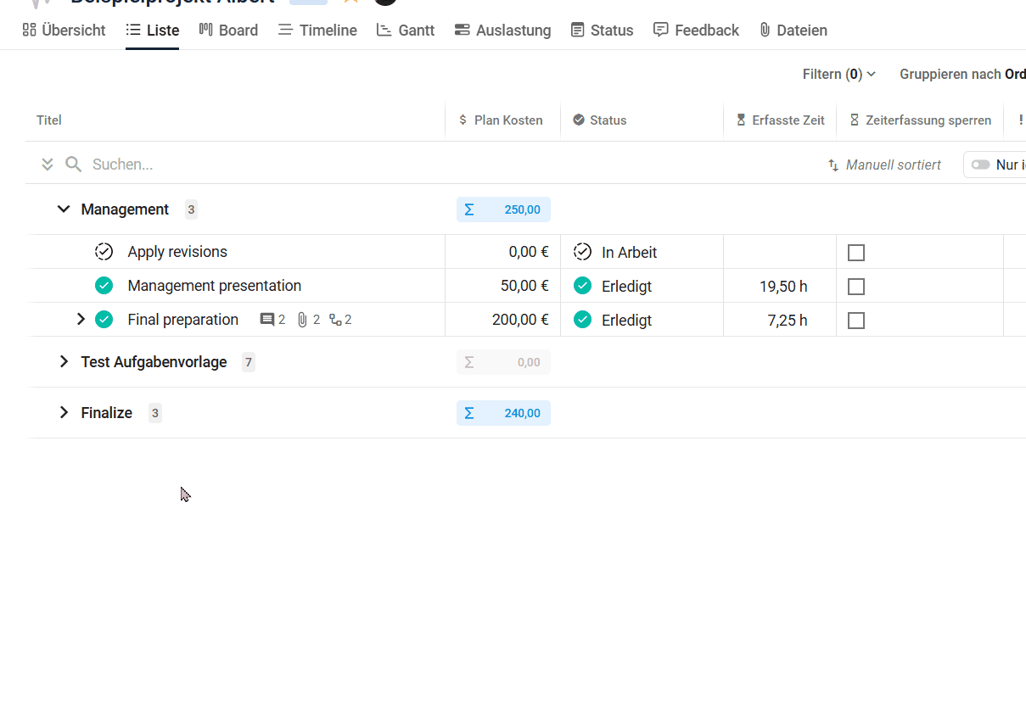The width and height of the screenshot is (1026, 709).
Task: Click the Manuell sortiert sorting button
Action: [x=884, y=165]
